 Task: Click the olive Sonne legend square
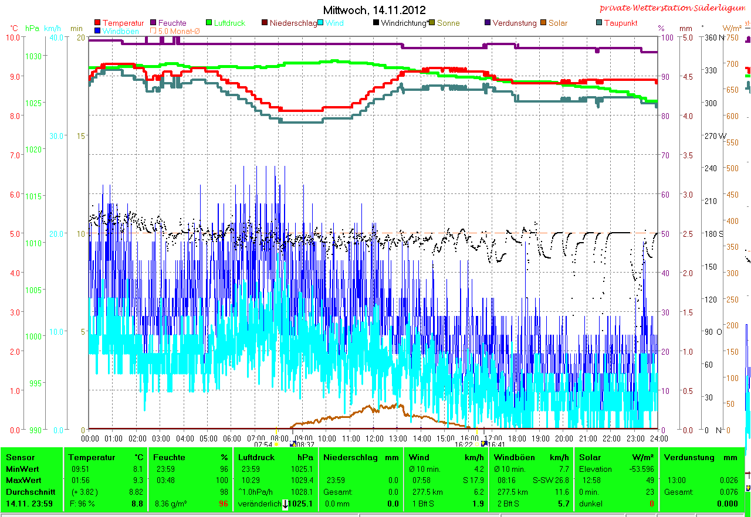[x=432, y=23]
